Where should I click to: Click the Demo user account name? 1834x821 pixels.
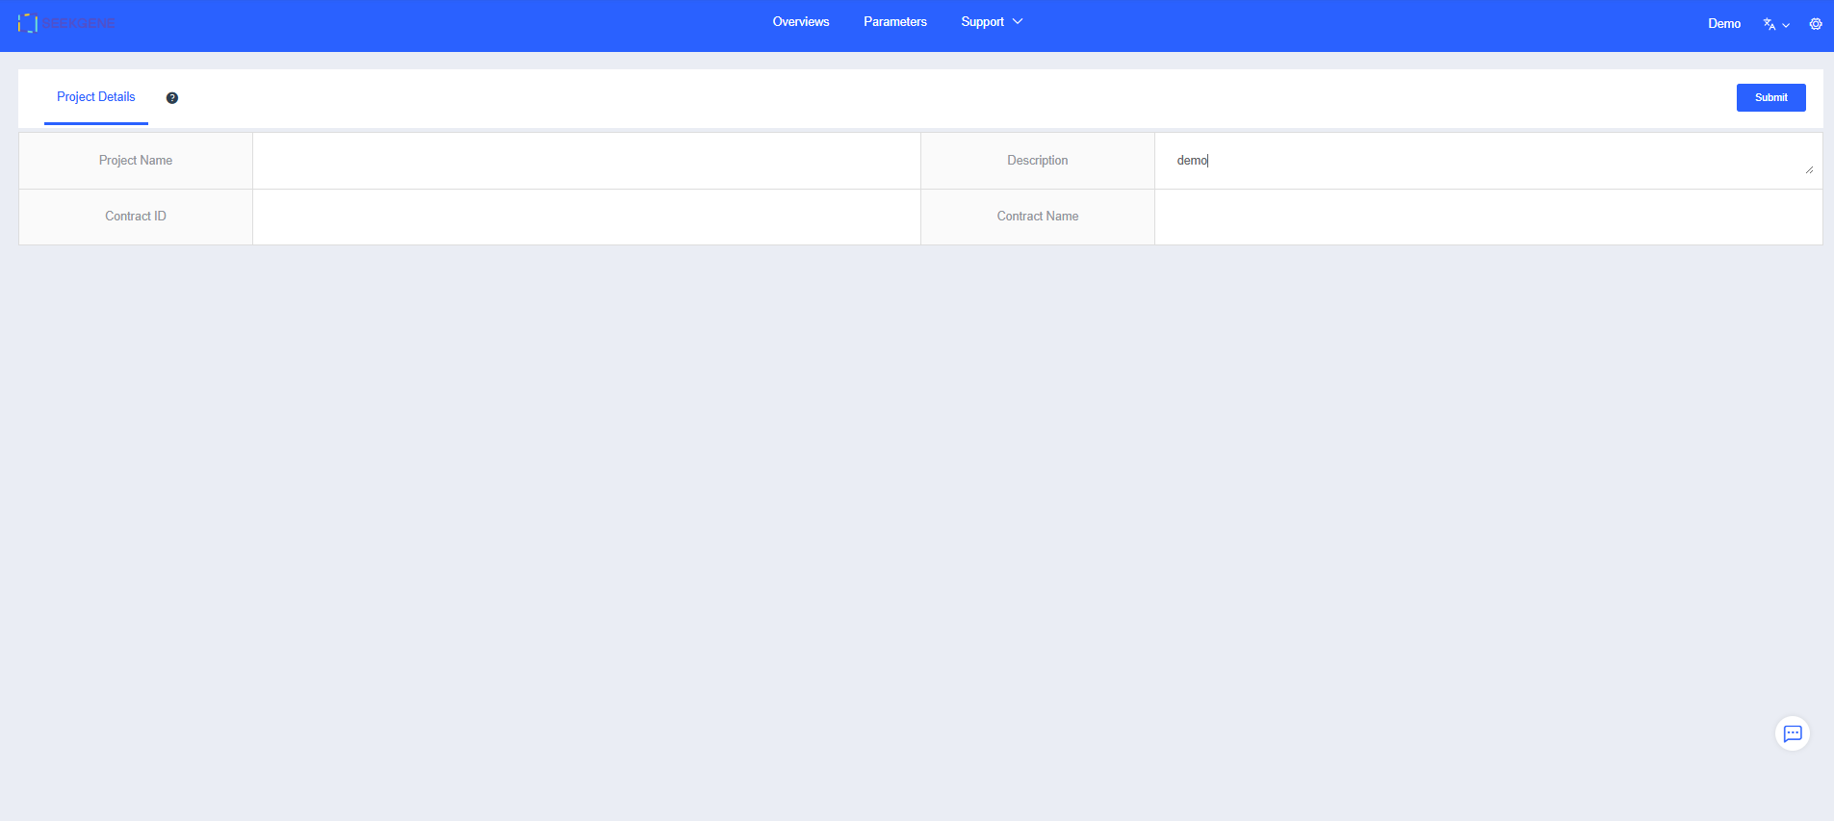point(1723,24)
